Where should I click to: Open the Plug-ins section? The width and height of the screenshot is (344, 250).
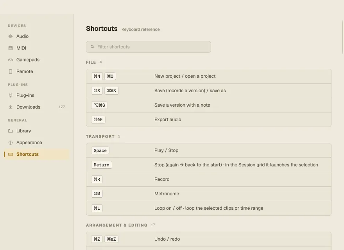coord(37,95)
